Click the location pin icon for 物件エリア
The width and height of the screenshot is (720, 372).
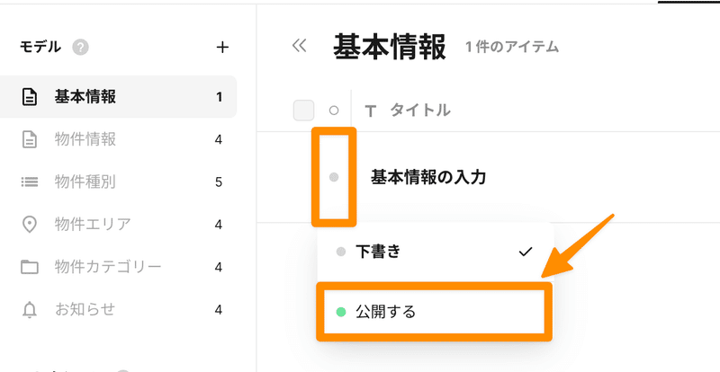(x=30, y=225)
